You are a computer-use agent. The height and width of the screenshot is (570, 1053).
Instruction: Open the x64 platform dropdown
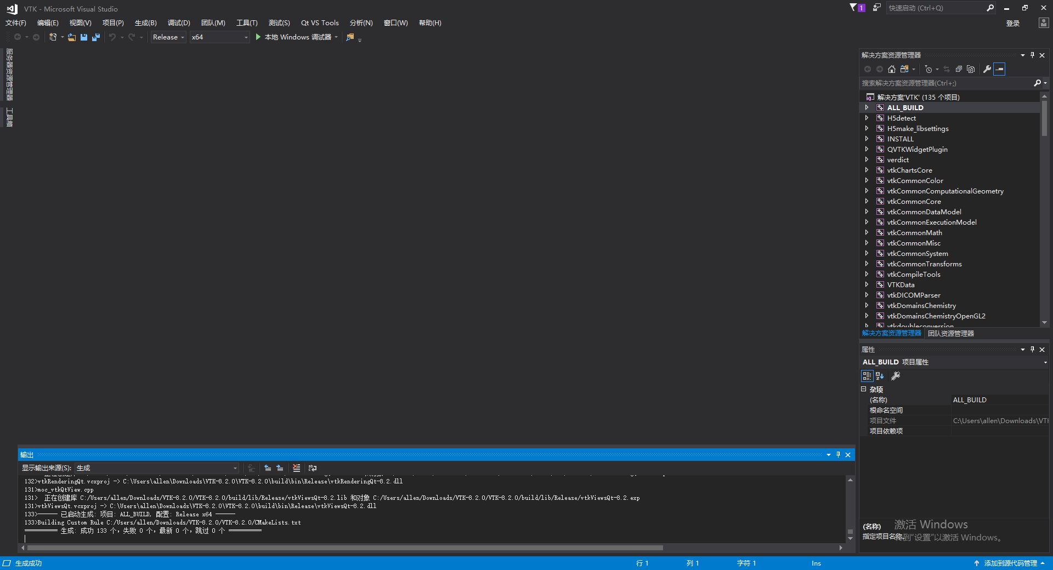(245, 37)
